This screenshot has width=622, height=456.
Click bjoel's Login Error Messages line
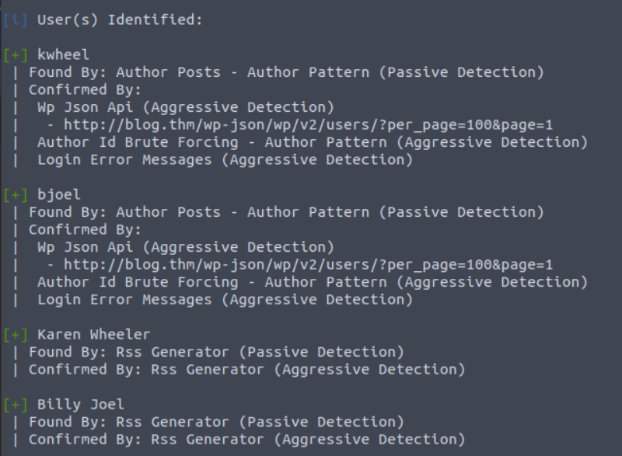(225, 300)
